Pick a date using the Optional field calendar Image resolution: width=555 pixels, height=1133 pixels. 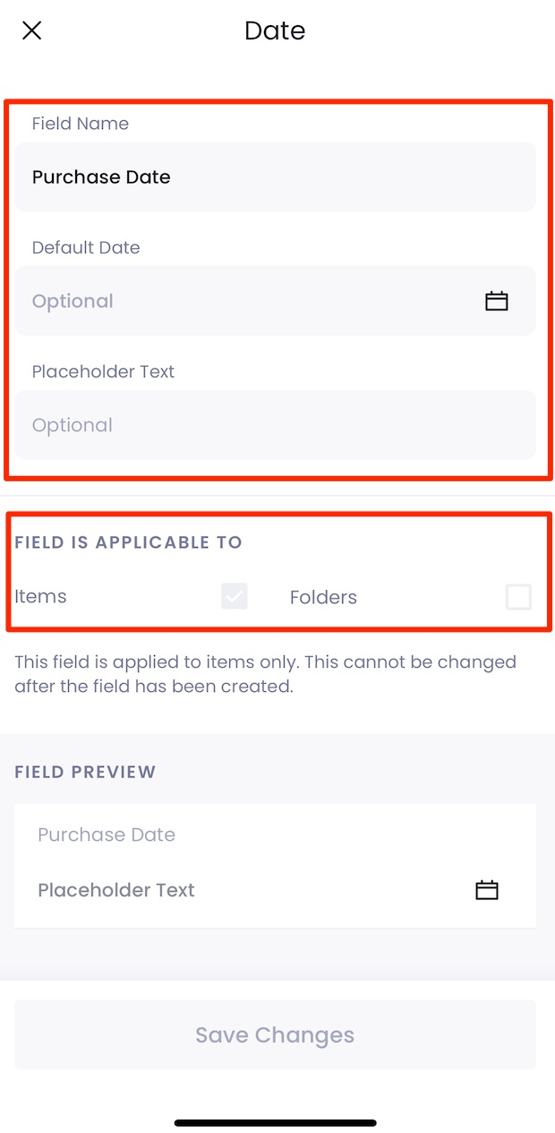496,300
